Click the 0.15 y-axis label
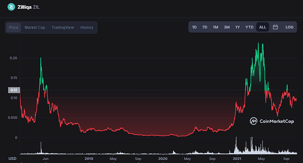Viewport: 303px width, 163px height. (x=14, y=78)
